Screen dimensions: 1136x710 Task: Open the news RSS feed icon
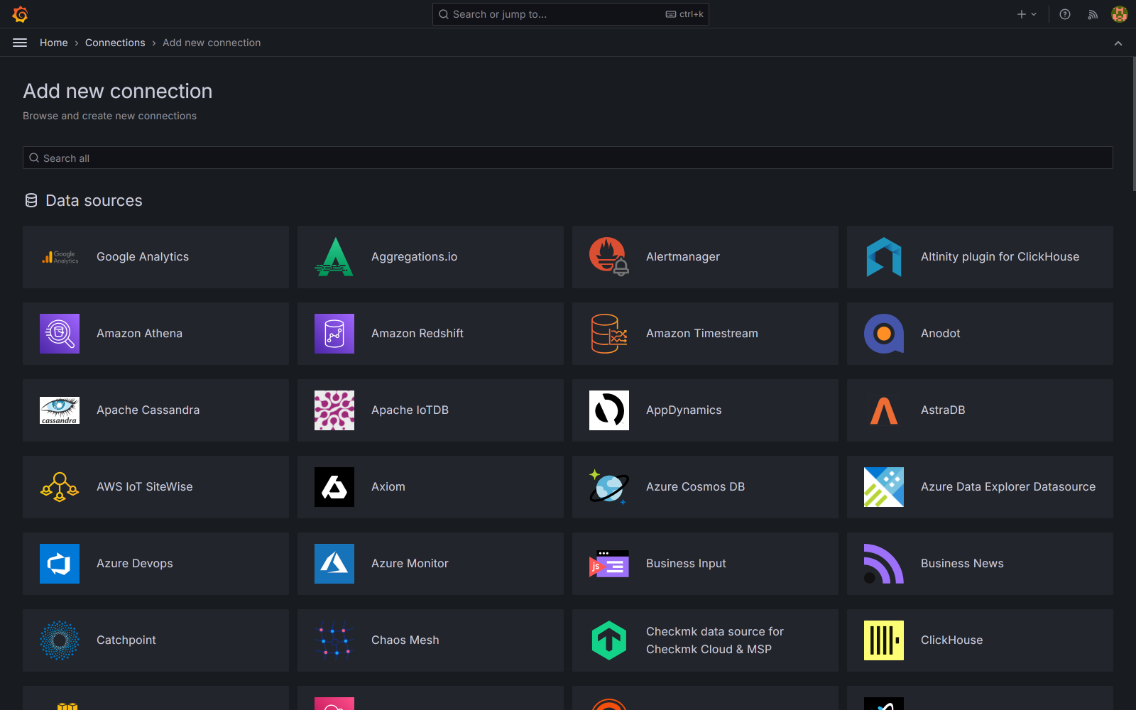[1093, 14]
